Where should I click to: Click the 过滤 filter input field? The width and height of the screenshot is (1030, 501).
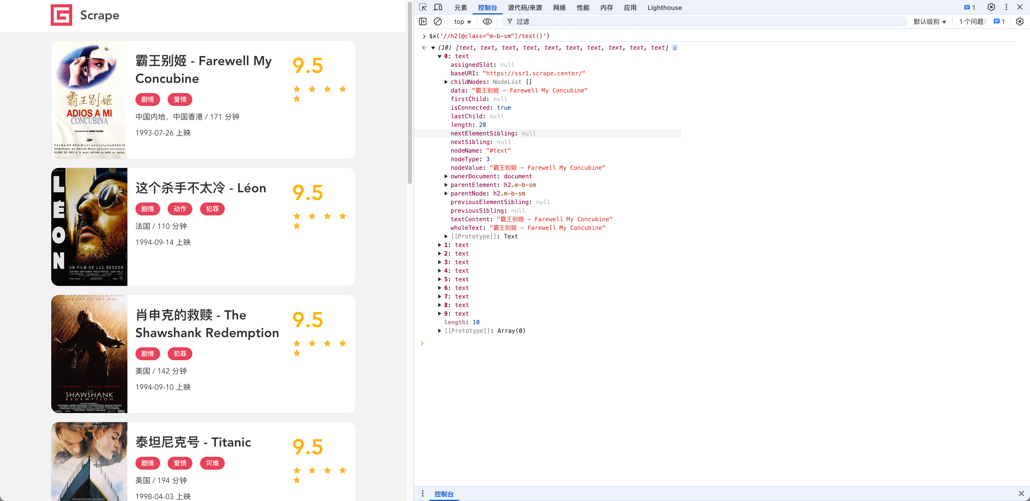pyautogui.click(x=704, y=22)
